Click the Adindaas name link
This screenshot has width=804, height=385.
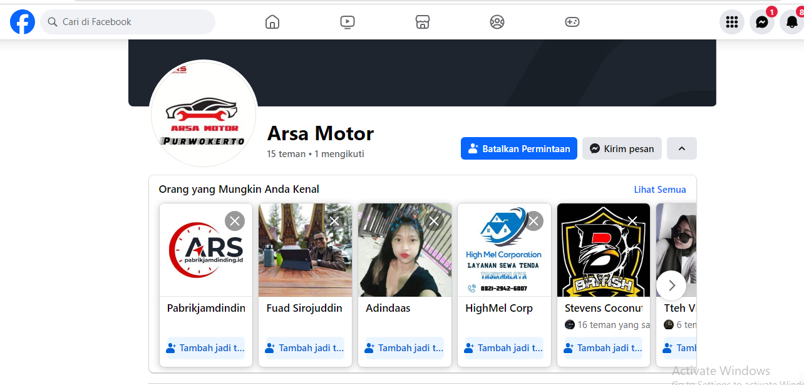388,308
